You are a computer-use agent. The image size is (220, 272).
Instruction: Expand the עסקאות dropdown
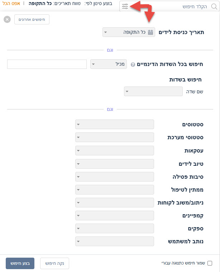tap(115, 151)
